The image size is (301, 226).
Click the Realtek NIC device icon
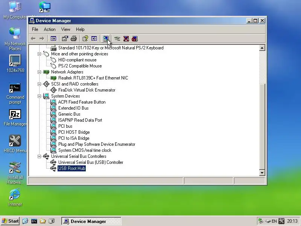click(53, 78)
